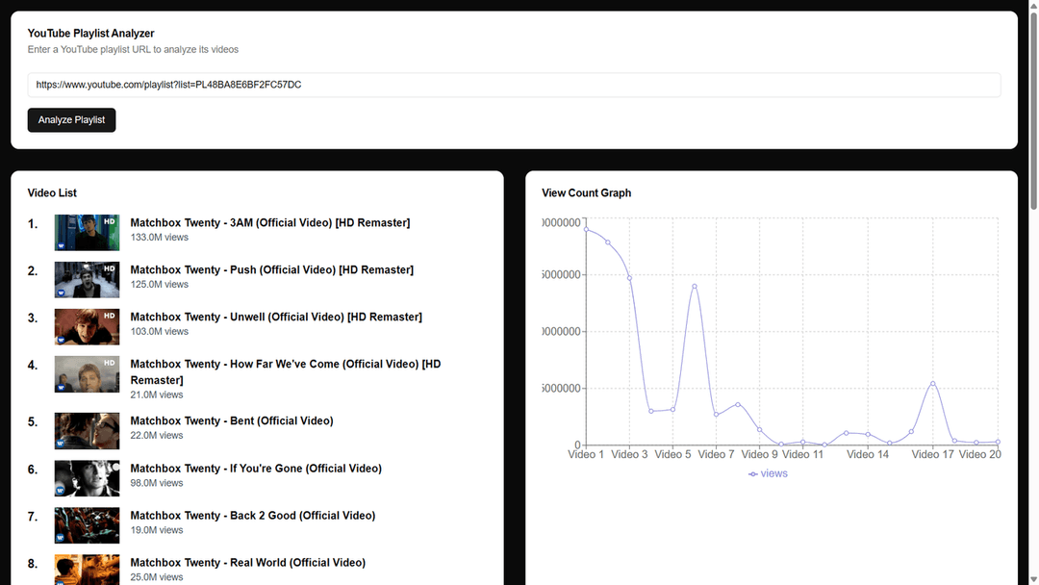Open the 3AM video thumbnail
The width and height of the screenshot is (1039, 585).
pyautogui.click(x=87, y=232)
